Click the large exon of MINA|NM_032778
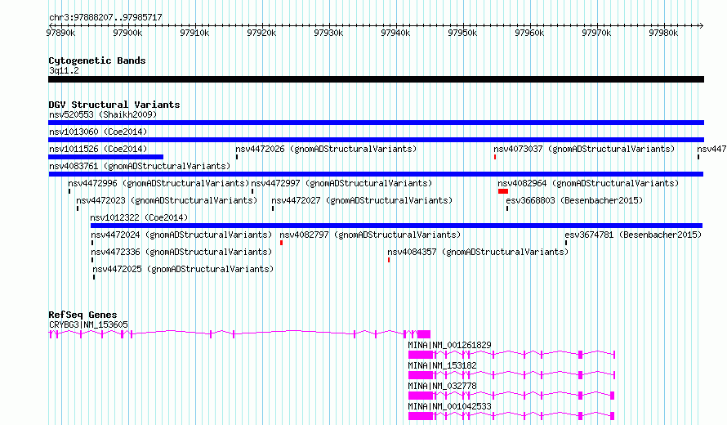Screen dimensions: 727x425 [421, 396]
